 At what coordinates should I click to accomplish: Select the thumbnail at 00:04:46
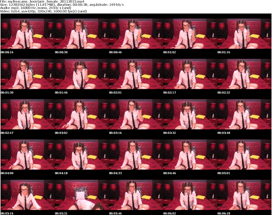click(190, 155)
